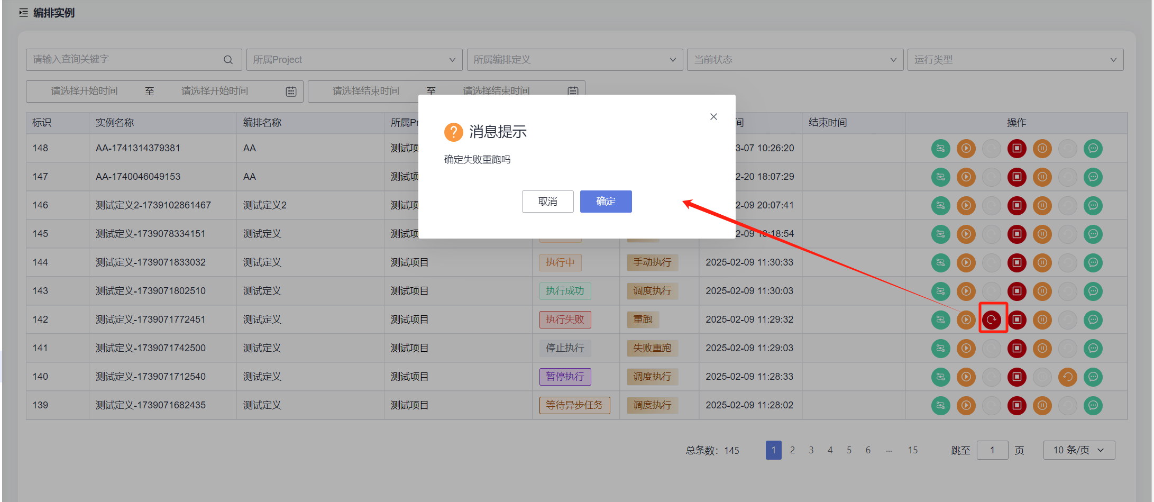Go to last page 15 in pagination
This screenshot has width=1154, height=502.
click(x=913, y=450)
